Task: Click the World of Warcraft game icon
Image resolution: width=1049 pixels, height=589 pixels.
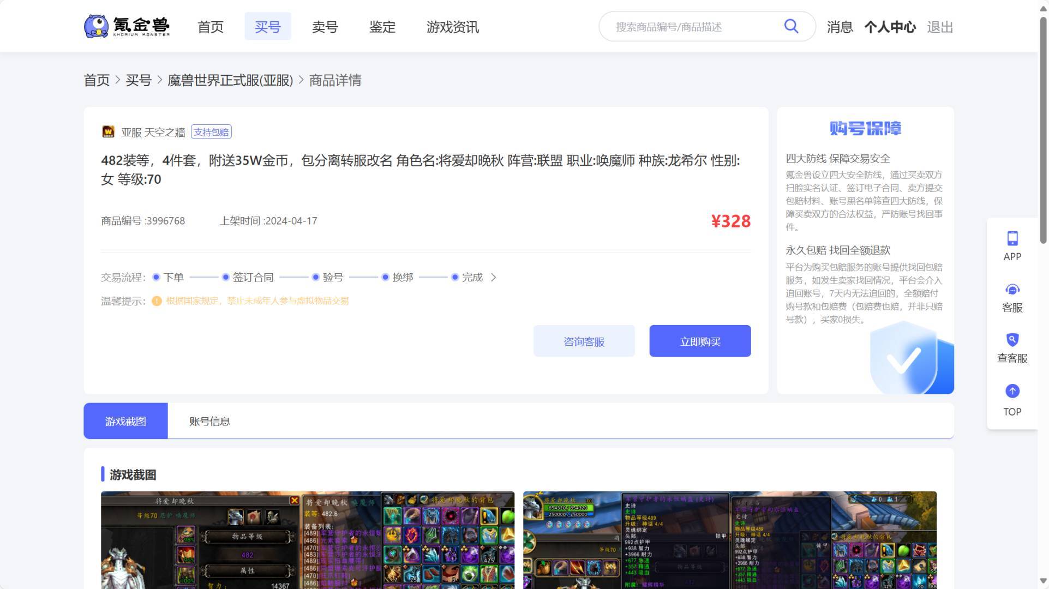Action: tap(108, 132)
